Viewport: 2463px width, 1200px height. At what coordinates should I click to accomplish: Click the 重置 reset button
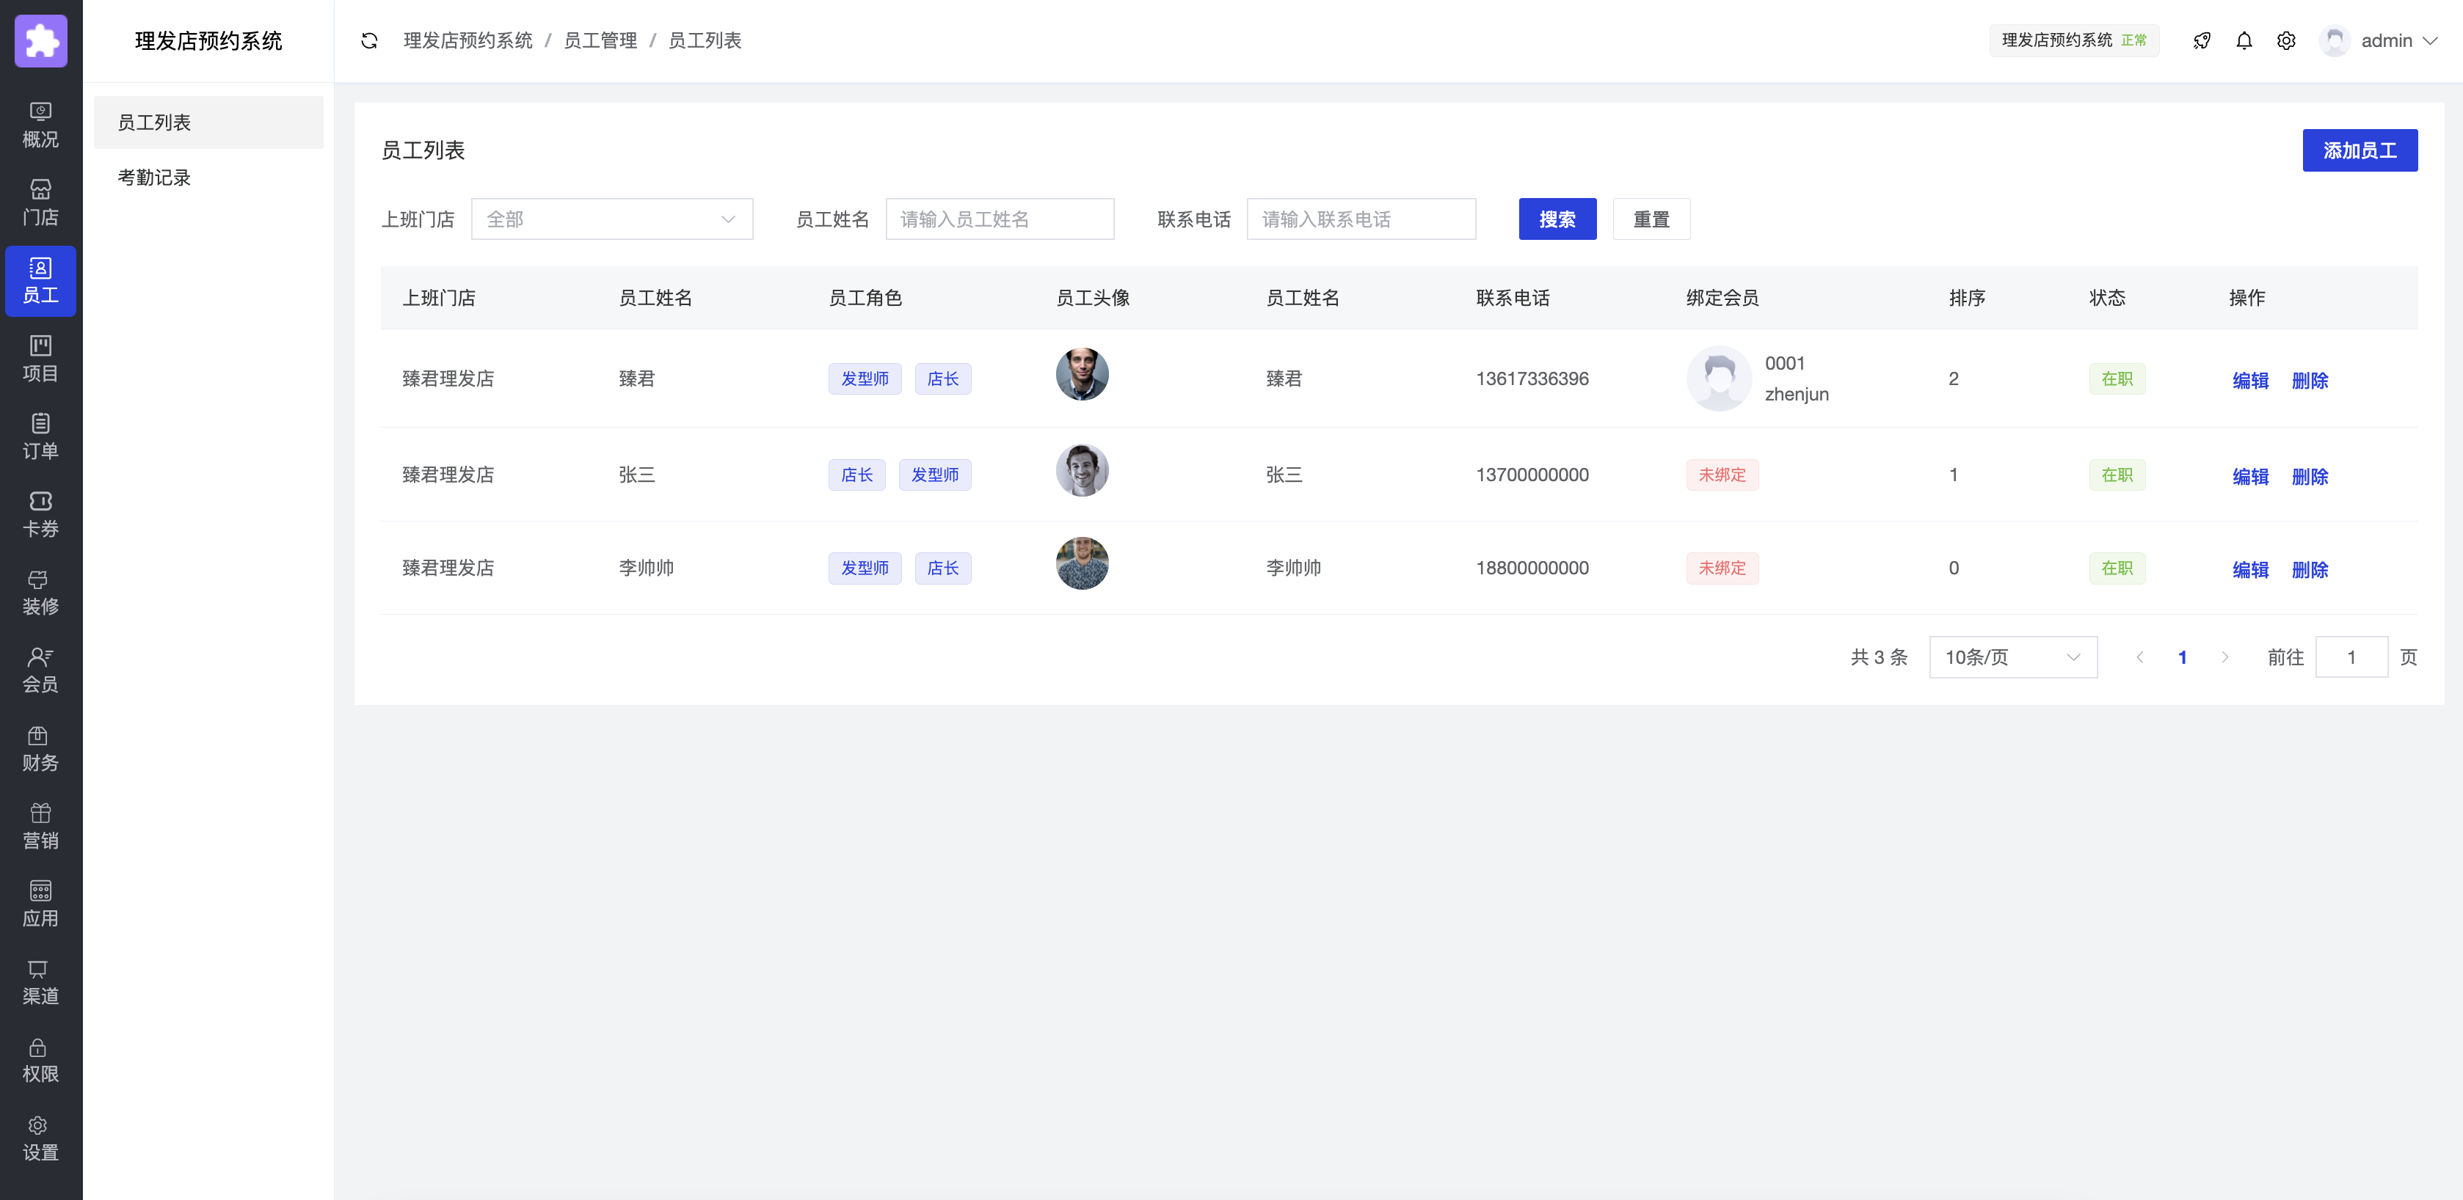(1651, 219)
